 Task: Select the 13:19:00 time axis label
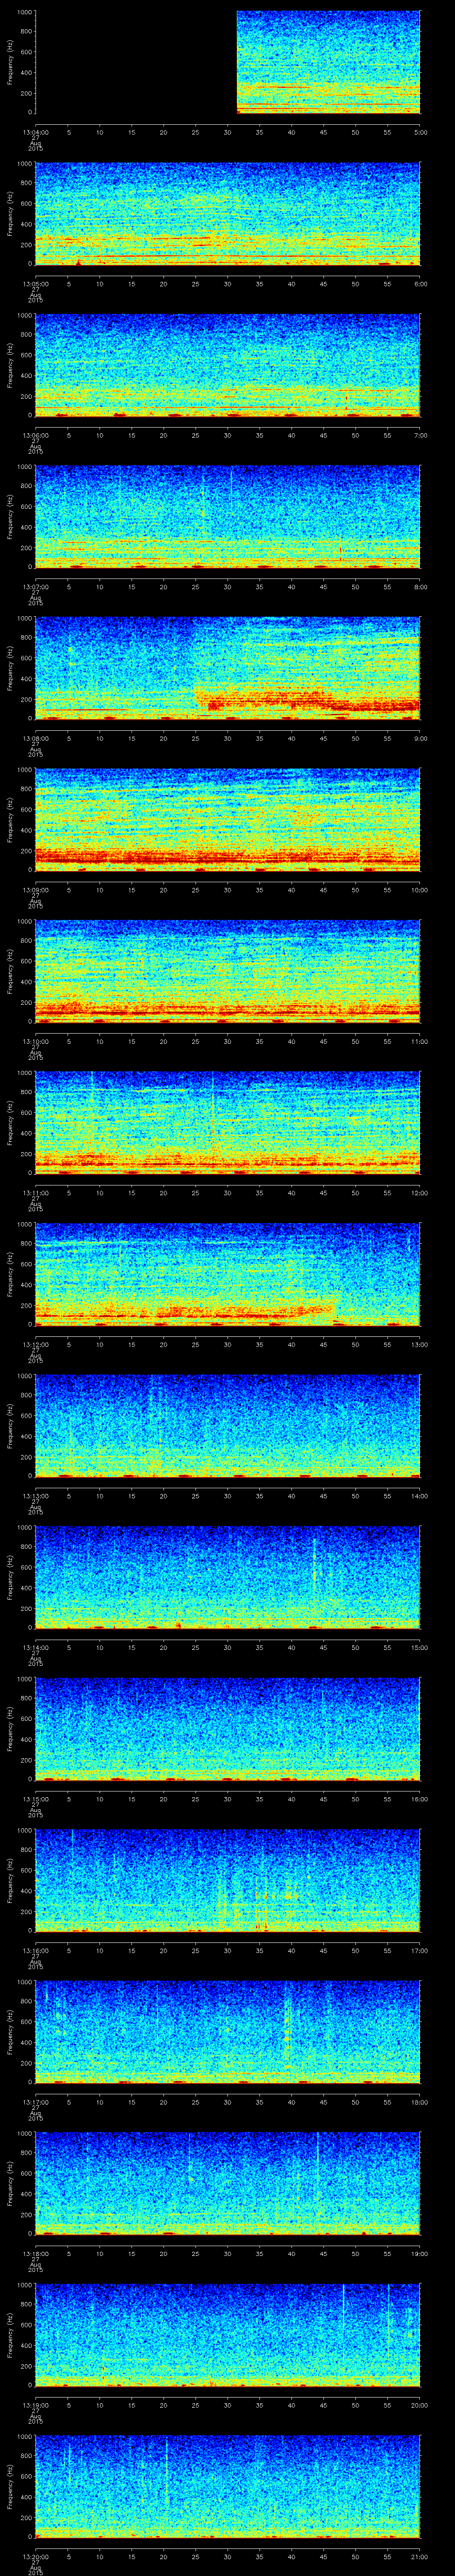(35, 2406)
